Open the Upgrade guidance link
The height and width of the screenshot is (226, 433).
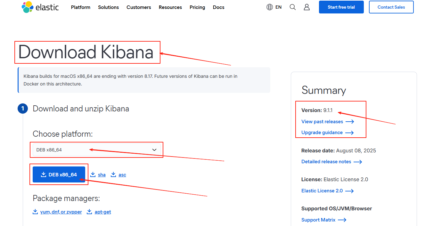point(322,133)
